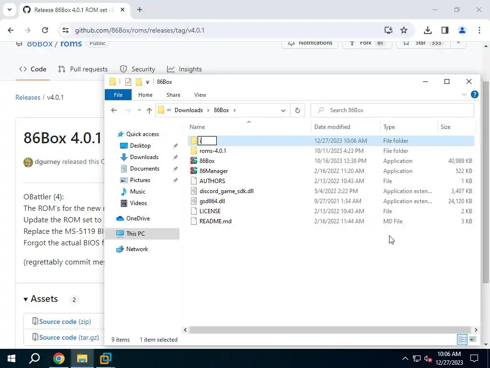
Task: Click in the Search 86Box field
Action: pos(392,110)
